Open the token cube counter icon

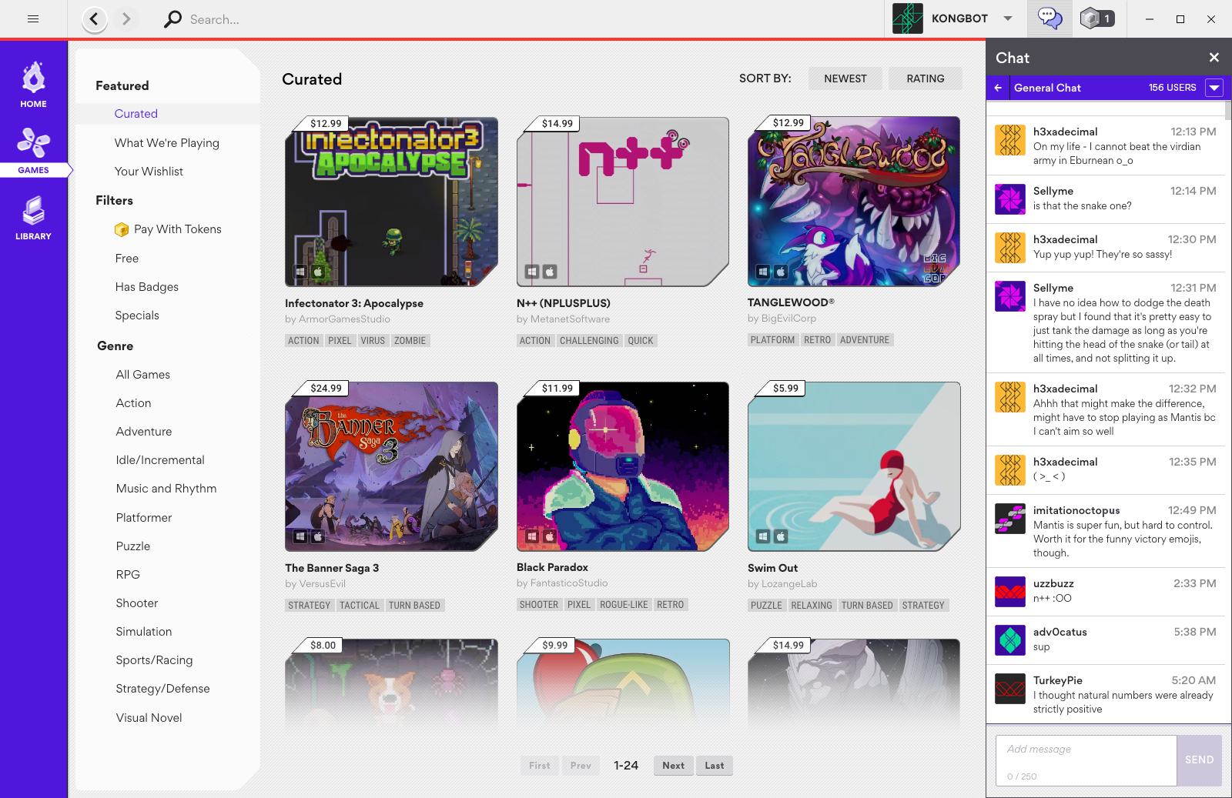(x=1096, y=18)
